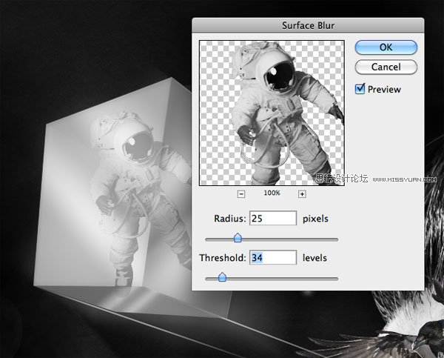Click the 100% zoom level text
444x358 pixels.
272,193
